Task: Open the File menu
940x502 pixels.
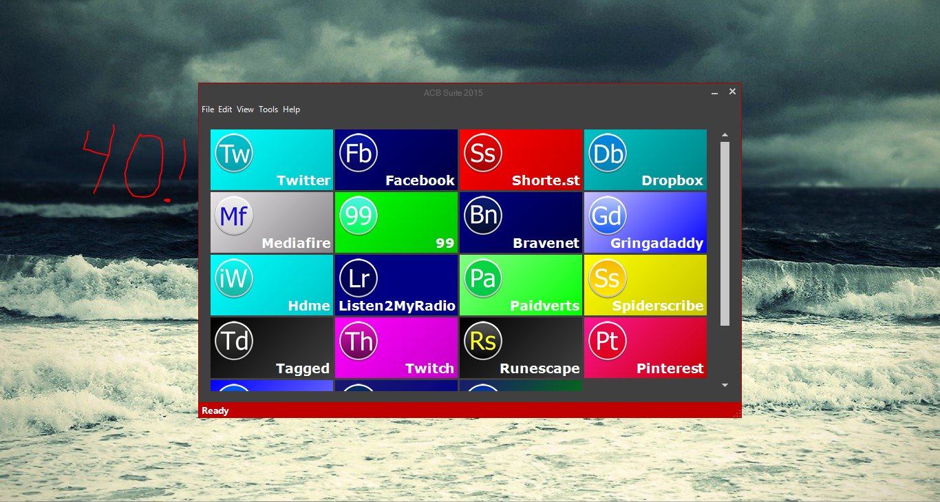Action: tap(208, 109)
